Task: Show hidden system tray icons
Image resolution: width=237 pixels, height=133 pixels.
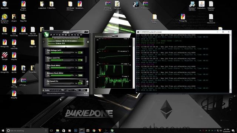Action: pos(200,130)
